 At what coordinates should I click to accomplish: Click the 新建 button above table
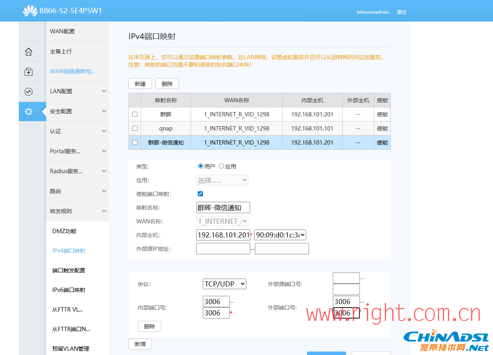click(x=140, y=84)
